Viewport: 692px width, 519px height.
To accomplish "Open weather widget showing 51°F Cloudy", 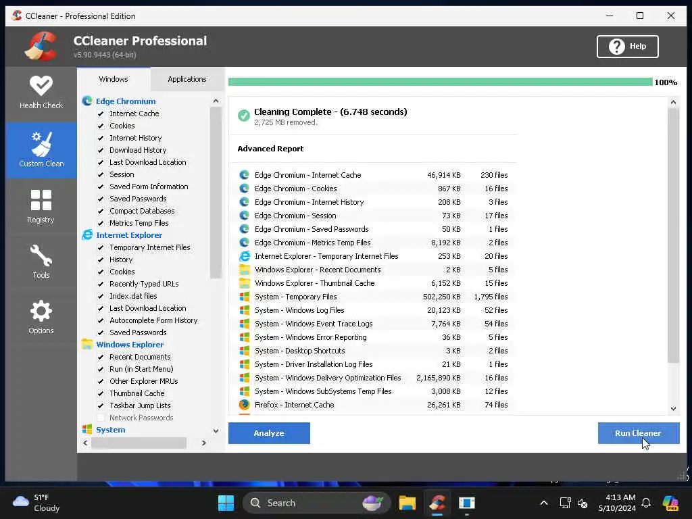I will click(36, 503).
